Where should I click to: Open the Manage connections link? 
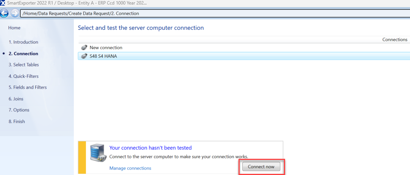click(x=130, y=168)
